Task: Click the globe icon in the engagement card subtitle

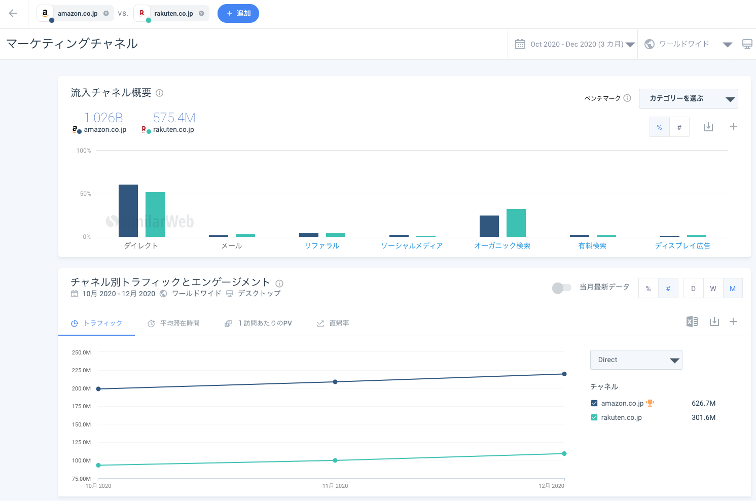Action: pos(163,294)
